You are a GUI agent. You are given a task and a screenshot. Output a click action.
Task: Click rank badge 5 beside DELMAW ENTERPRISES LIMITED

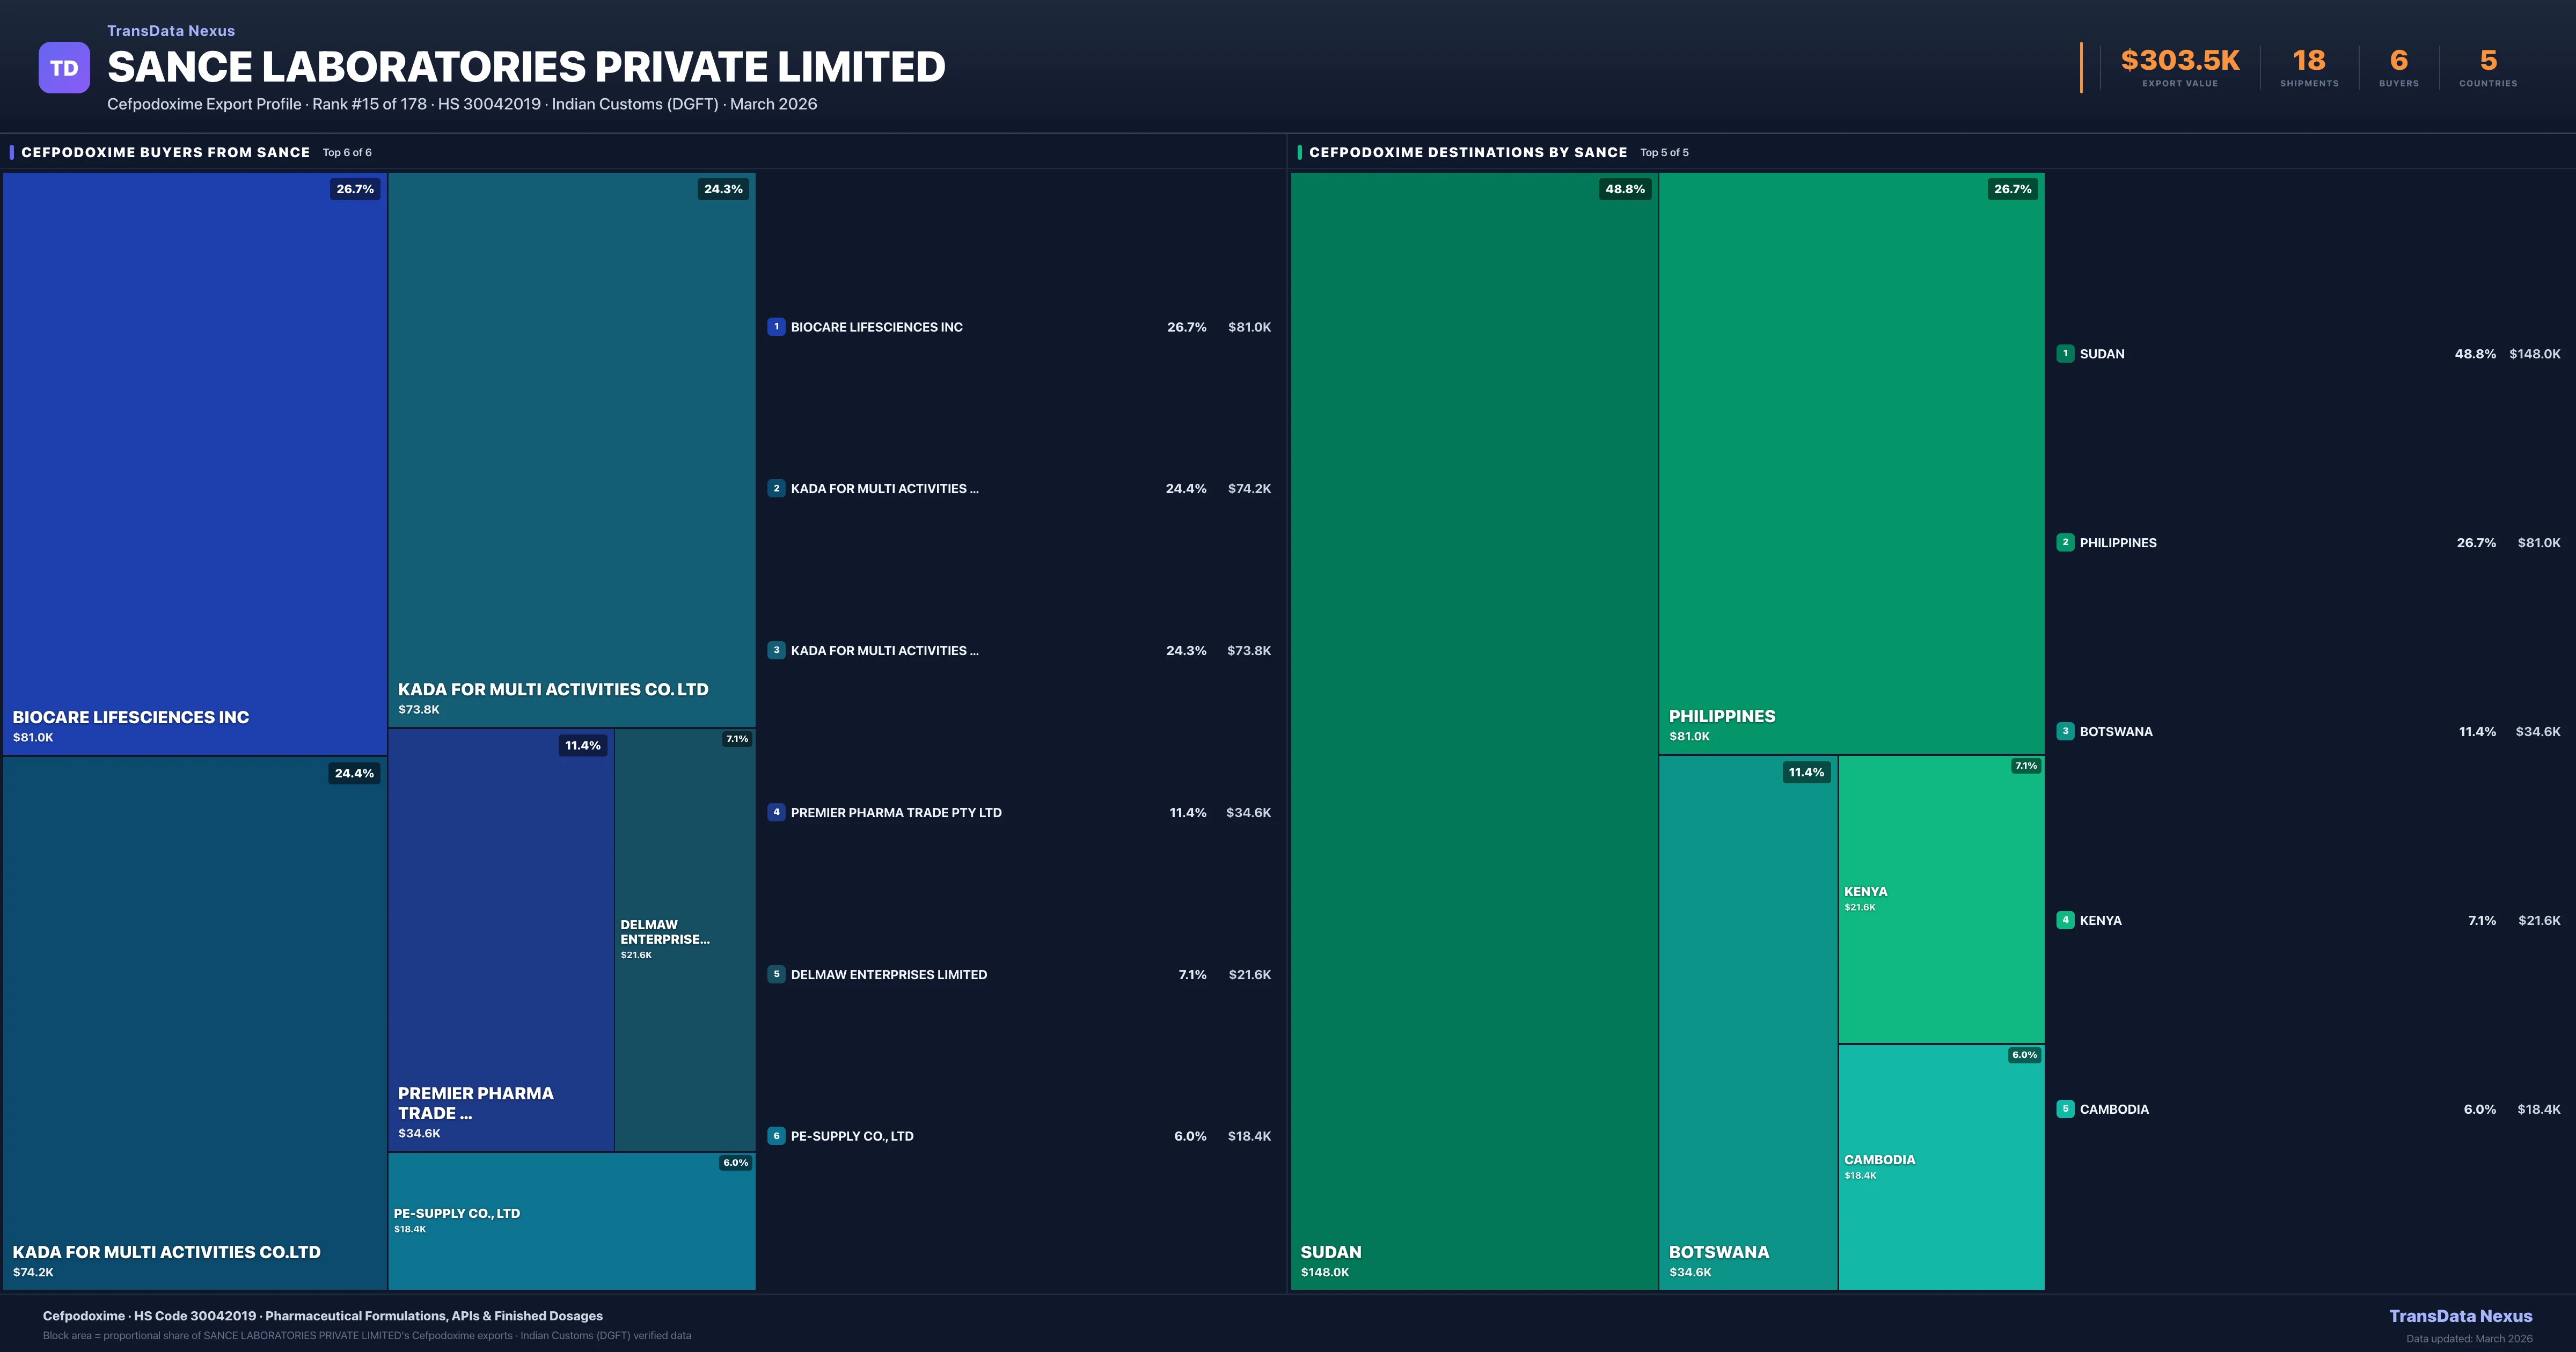click(776, 974)
